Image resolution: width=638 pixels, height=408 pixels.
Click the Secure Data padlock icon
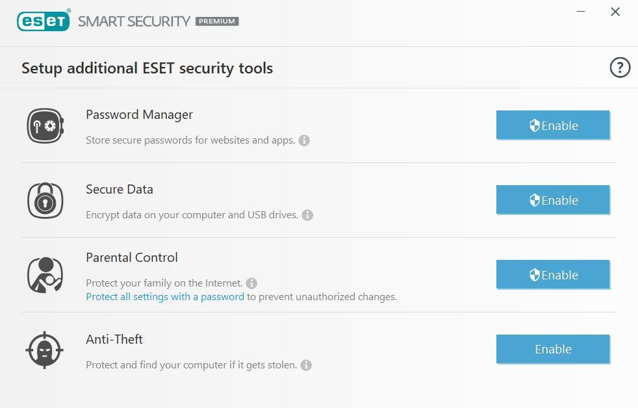coord(45,201)
